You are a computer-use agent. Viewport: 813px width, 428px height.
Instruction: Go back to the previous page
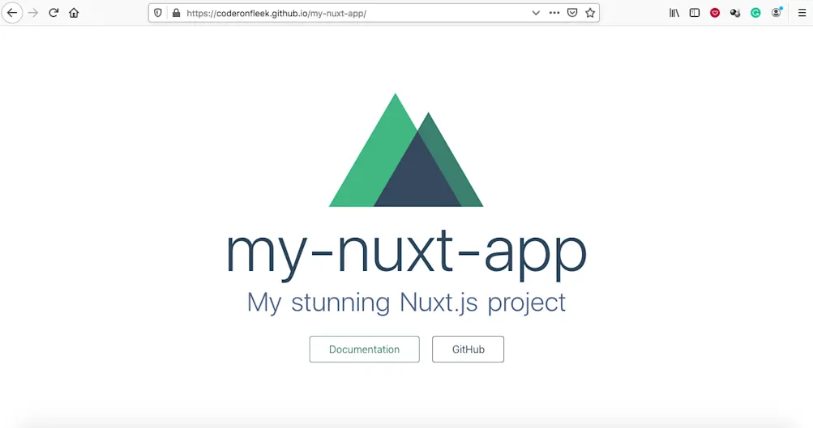pos(12,13)
